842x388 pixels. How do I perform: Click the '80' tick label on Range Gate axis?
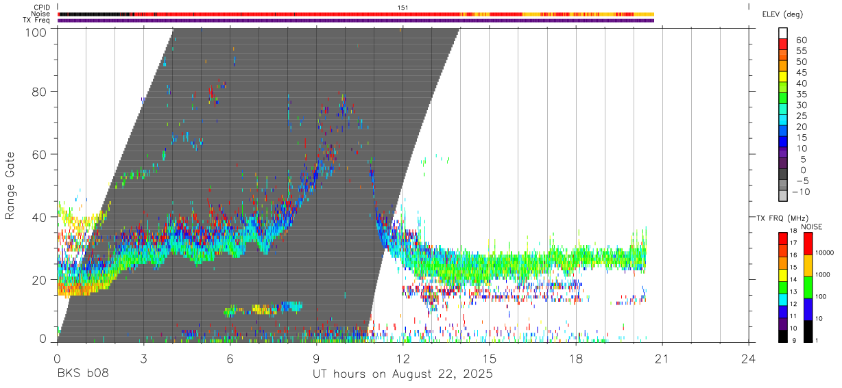[40, 91]
